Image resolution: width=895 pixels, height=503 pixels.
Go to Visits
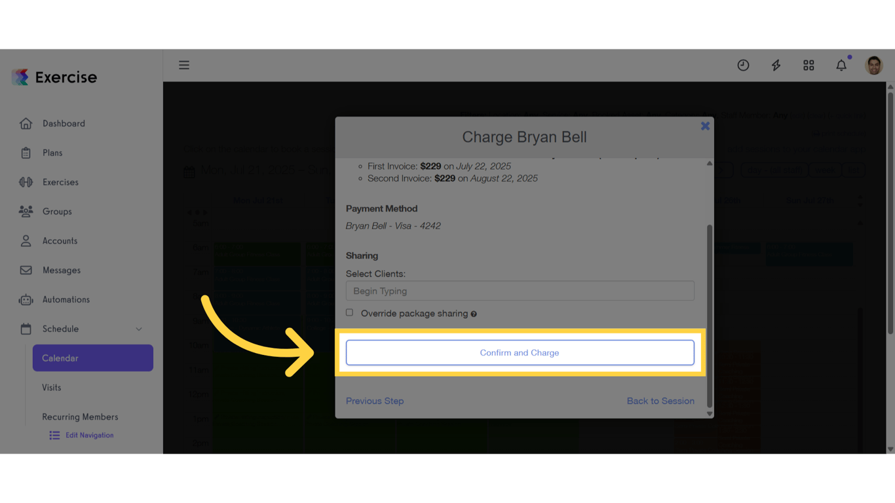pyautogui.click(x=51, y=387)
